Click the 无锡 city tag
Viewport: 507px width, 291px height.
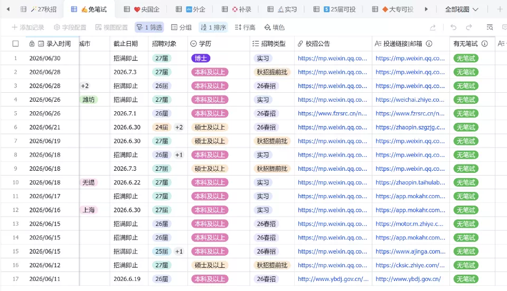tap(89, 182)
